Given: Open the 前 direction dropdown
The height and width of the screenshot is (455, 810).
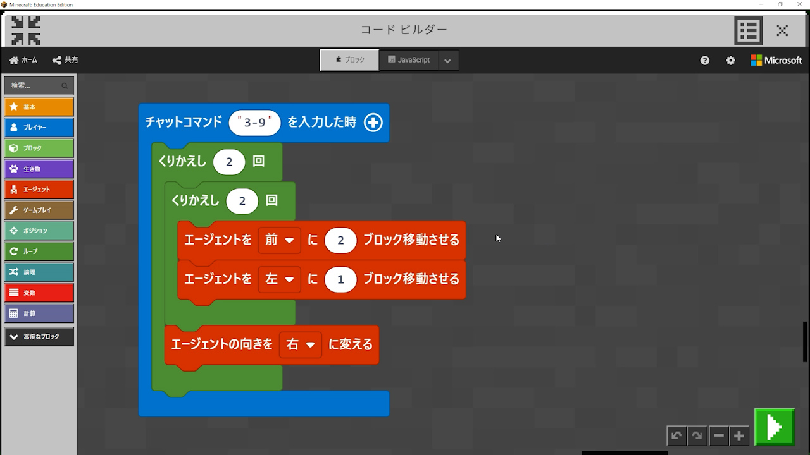Looking at the screenshot, I should click(x=280, y=240).
